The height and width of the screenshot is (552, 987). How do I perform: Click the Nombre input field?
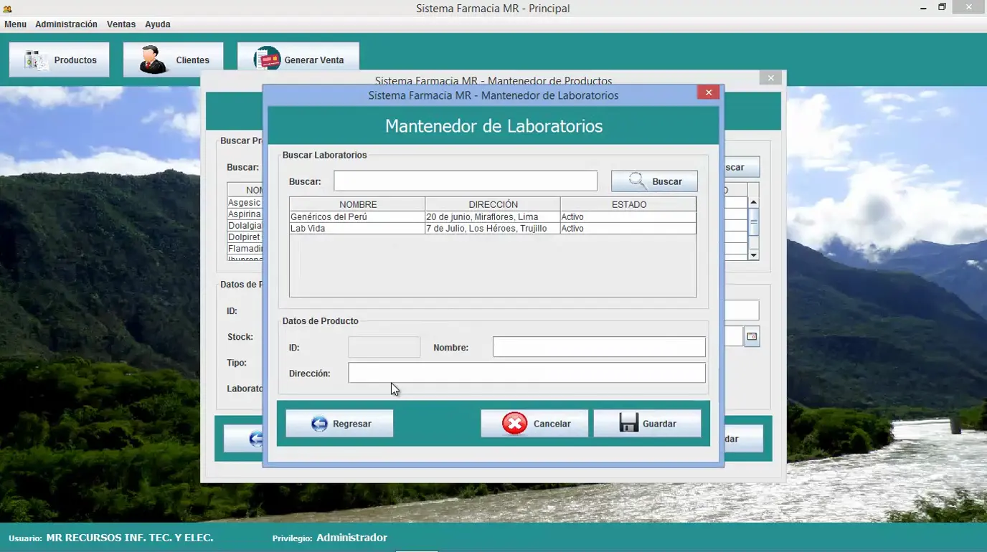click(598, 346)
